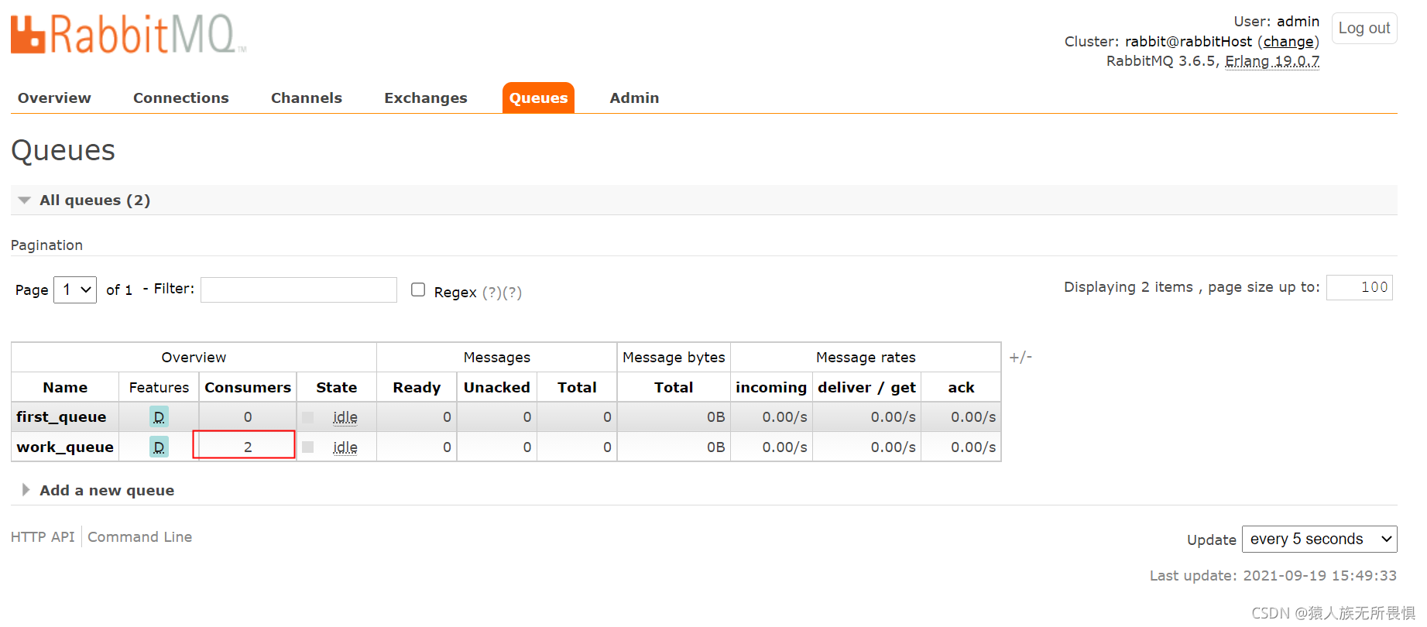Sort by the Message bytes Total header
The width and height of the screenshot is (1427, 627).
click(x=674, y=387)
